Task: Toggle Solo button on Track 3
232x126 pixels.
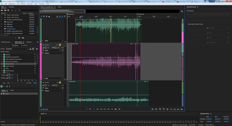Action: pyautogui.click(x=60, y=83)
